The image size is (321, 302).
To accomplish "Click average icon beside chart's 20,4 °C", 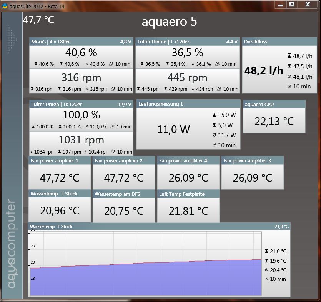I will coord(266,270).
